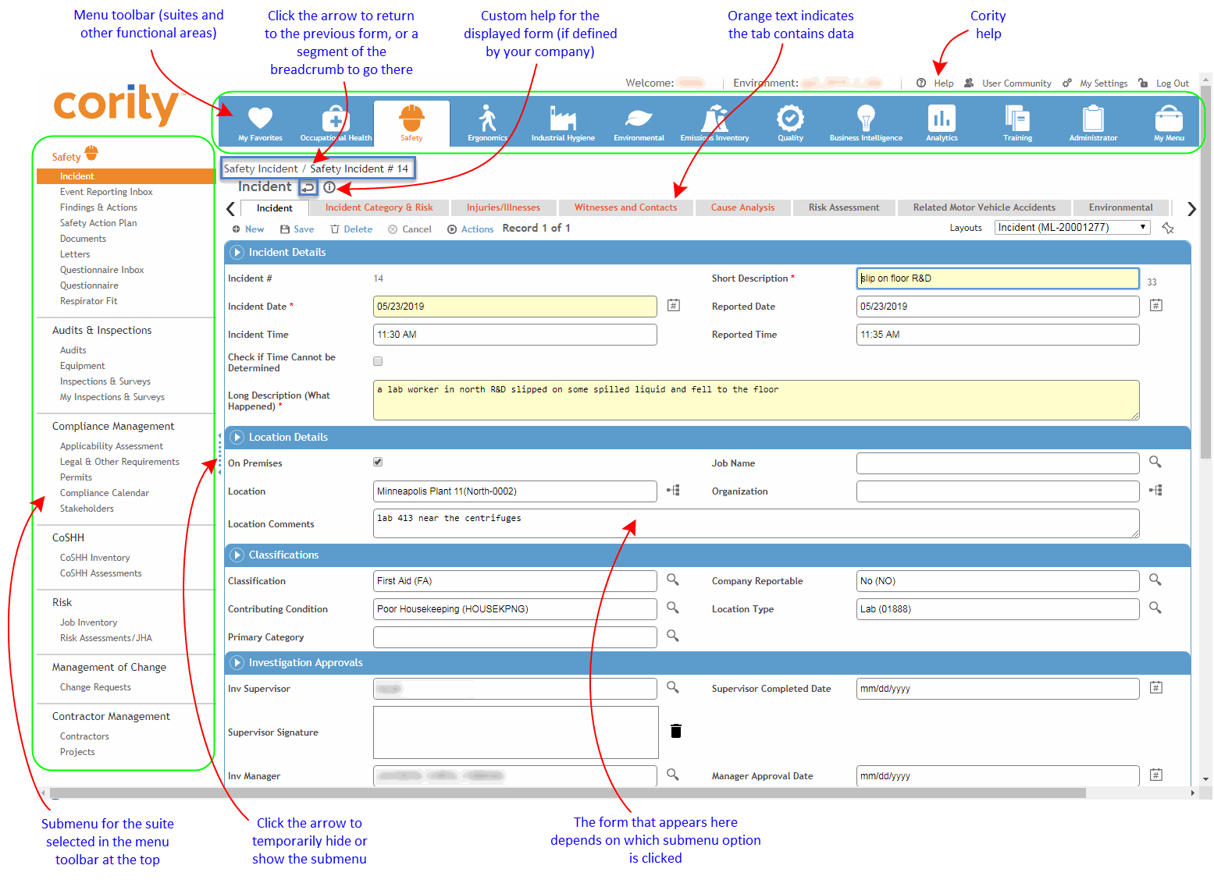The height and width of the screenshot is (883, 1214).
Task: Collapse the Investigation Approvals section
Action: tap(237, 662)
